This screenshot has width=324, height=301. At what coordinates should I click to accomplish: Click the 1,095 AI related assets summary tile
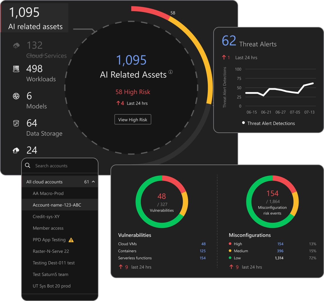[x=35, y=18]
